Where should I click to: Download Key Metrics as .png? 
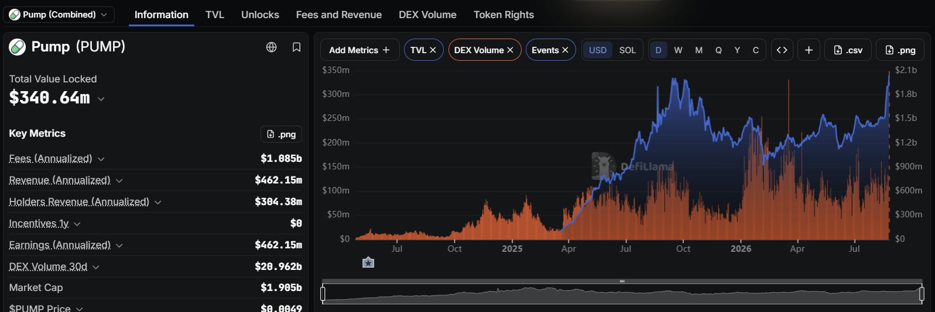click(281, 134)
